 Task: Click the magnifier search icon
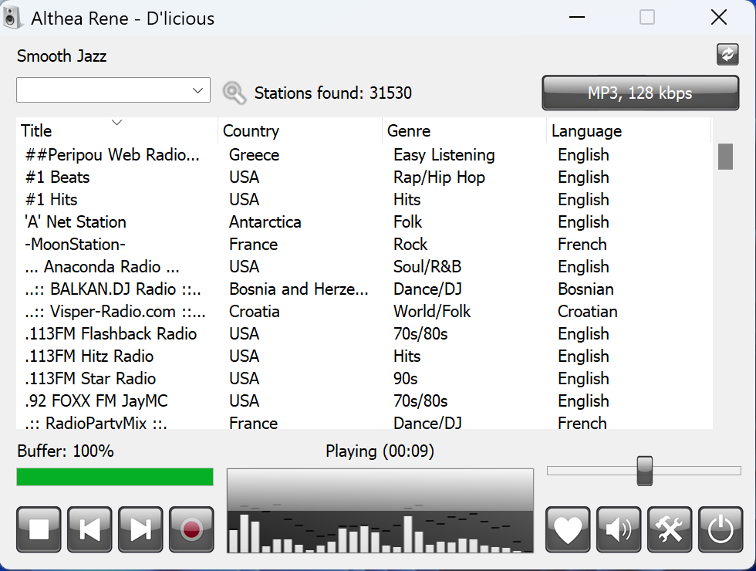click(235, 93)
